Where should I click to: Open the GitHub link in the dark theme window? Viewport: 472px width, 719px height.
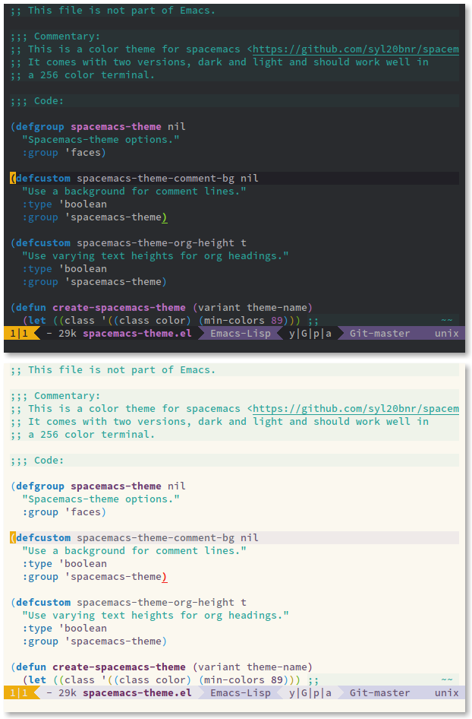(356, 49)
